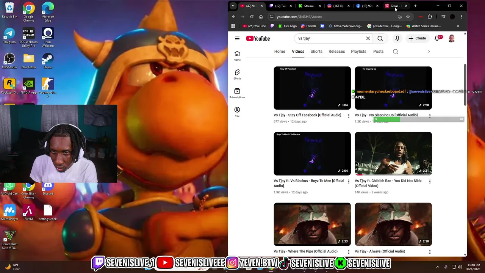Open taskbar clock and date

pos(473,267)
